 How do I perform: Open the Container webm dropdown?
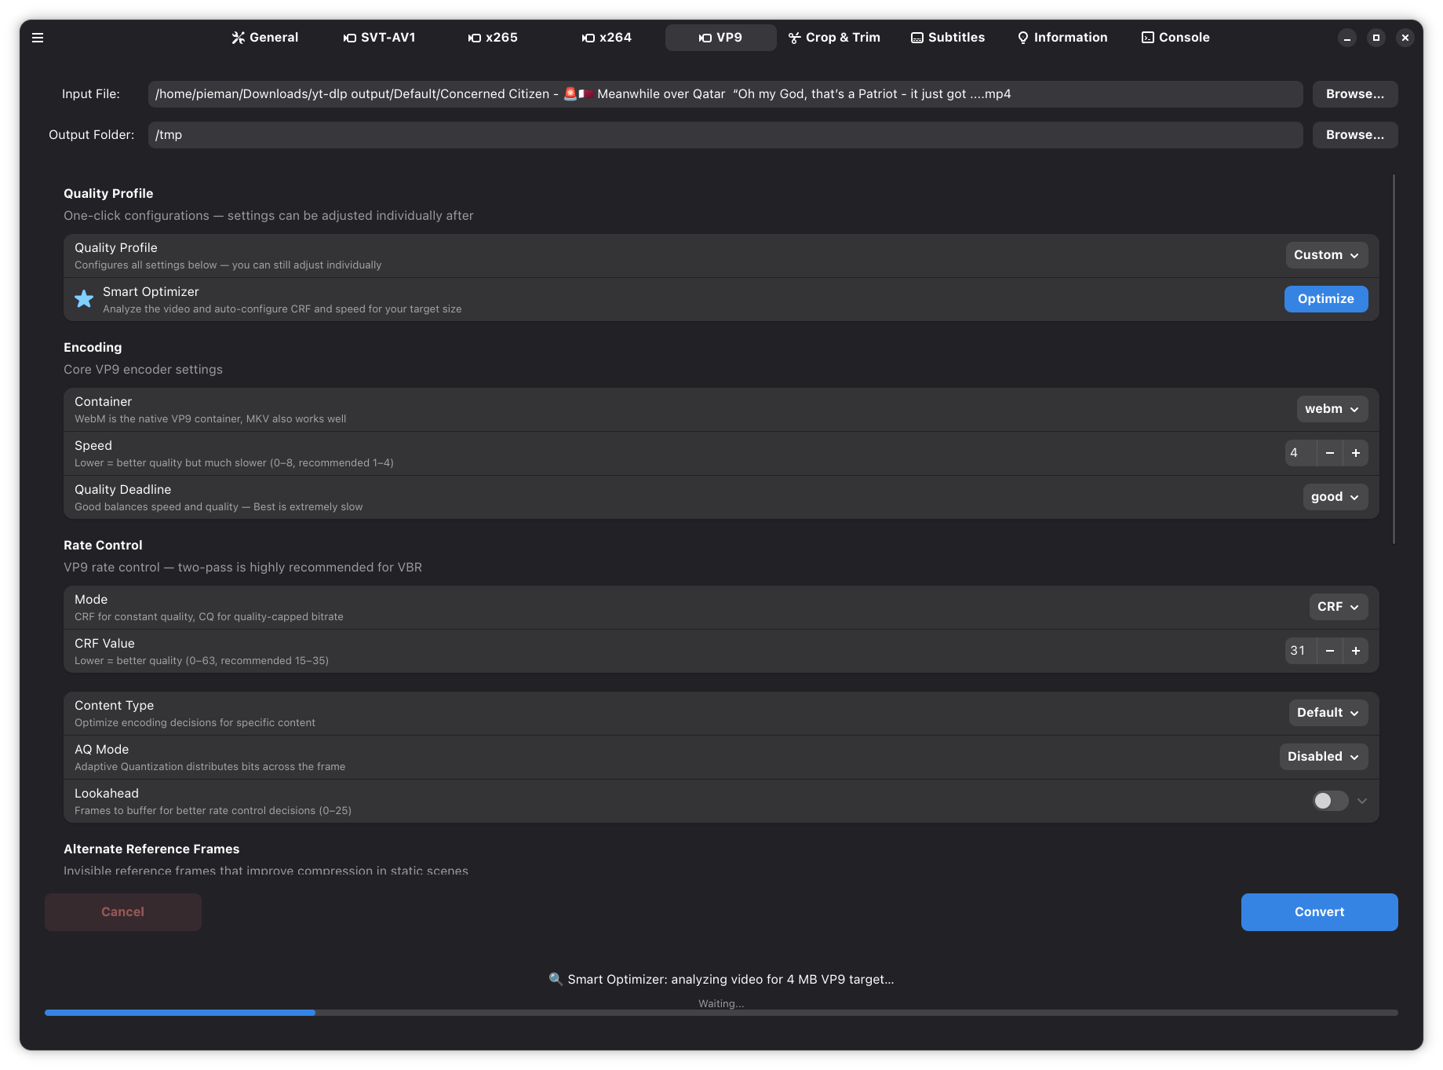pos(1332,409)
